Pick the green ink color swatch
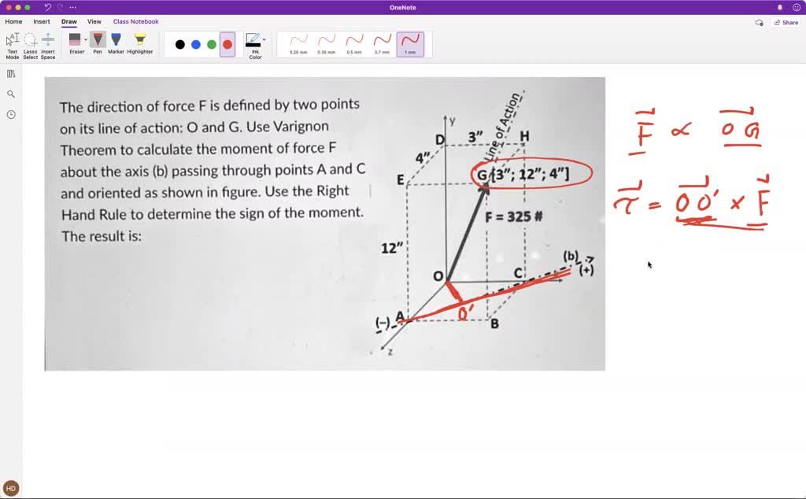806x499 pixels. pos(211,43)
